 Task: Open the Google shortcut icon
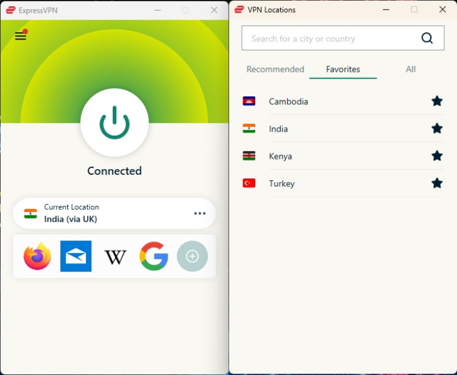154,256
